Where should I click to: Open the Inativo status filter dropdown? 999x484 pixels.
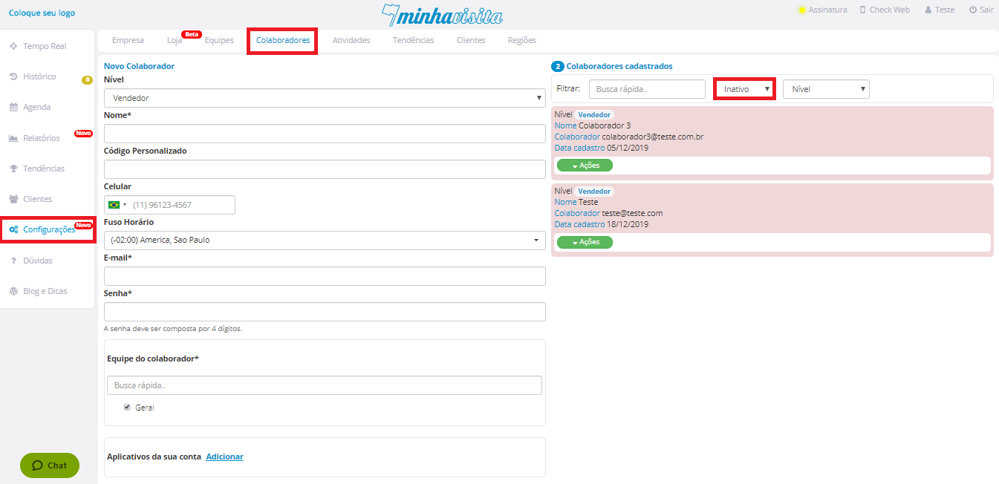(744, 89)
